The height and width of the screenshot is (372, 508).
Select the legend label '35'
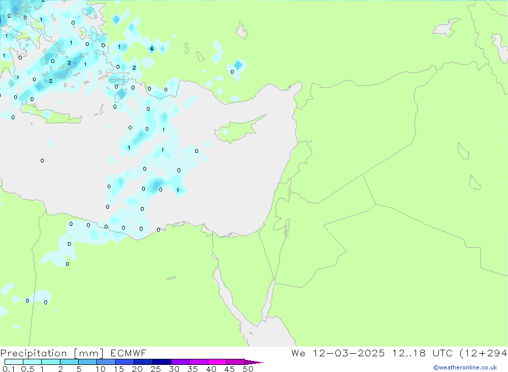click(193, 369)
